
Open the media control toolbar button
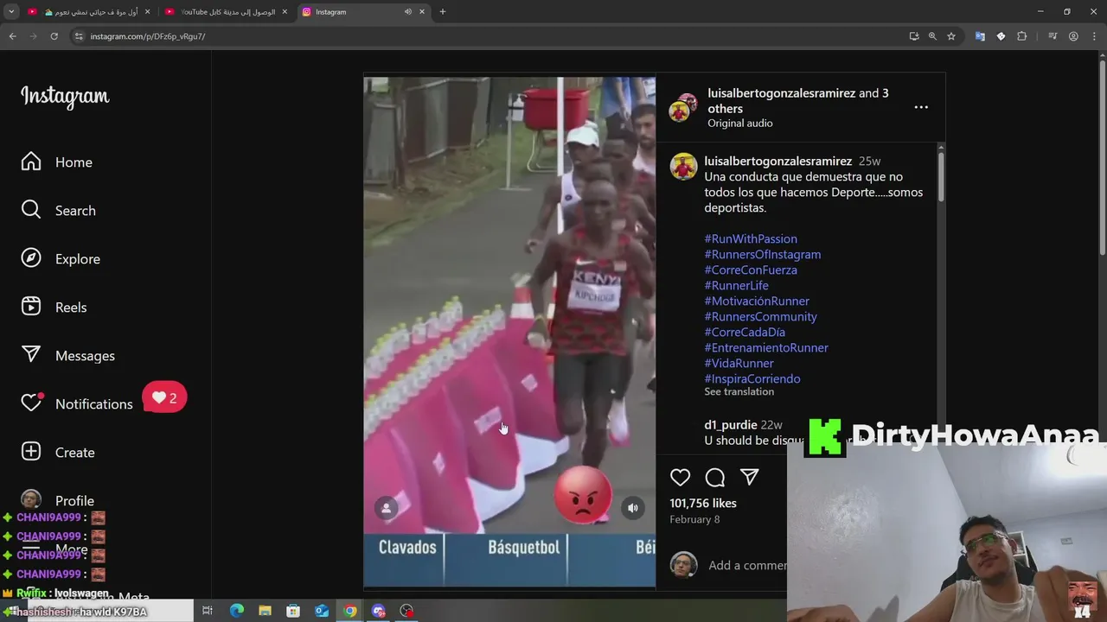pyautogui.click(x=1053, y=36)
